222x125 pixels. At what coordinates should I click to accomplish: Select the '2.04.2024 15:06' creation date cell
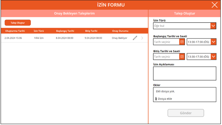tap(13, 38)
